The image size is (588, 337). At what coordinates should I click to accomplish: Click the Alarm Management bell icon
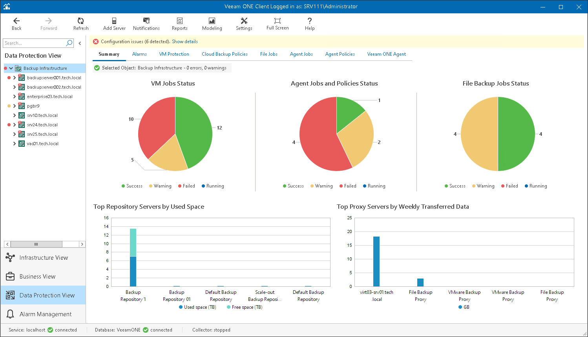click(x=10, y=314)
